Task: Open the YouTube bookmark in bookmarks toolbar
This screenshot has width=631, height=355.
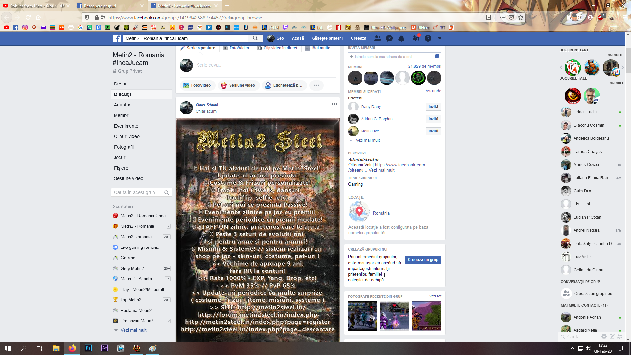Action: point(6,27)
